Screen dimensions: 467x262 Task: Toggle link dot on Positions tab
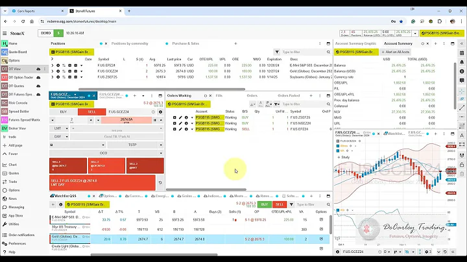pos(101,43)
